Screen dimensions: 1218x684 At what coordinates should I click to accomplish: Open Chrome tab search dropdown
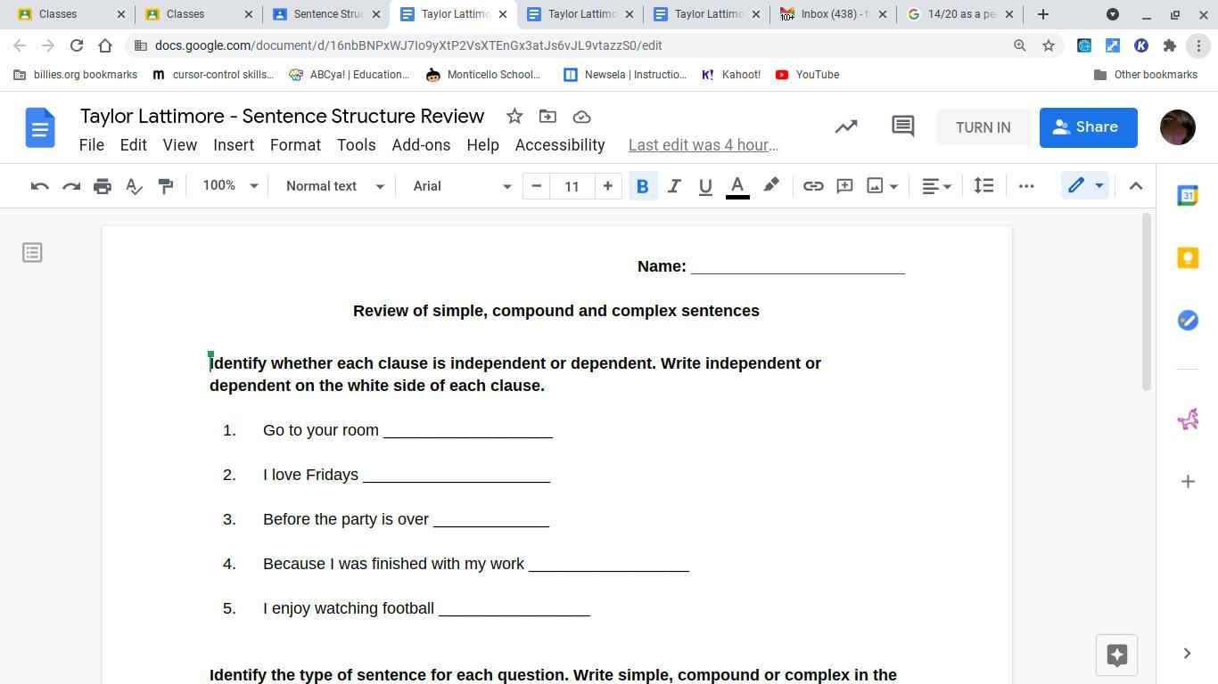click(1113, 14)
